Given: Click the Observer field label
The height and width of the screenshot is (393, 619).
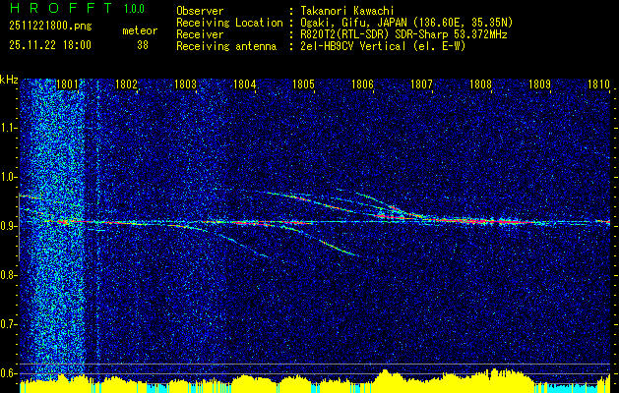Looking at the screenshot, I should (200, 11).
